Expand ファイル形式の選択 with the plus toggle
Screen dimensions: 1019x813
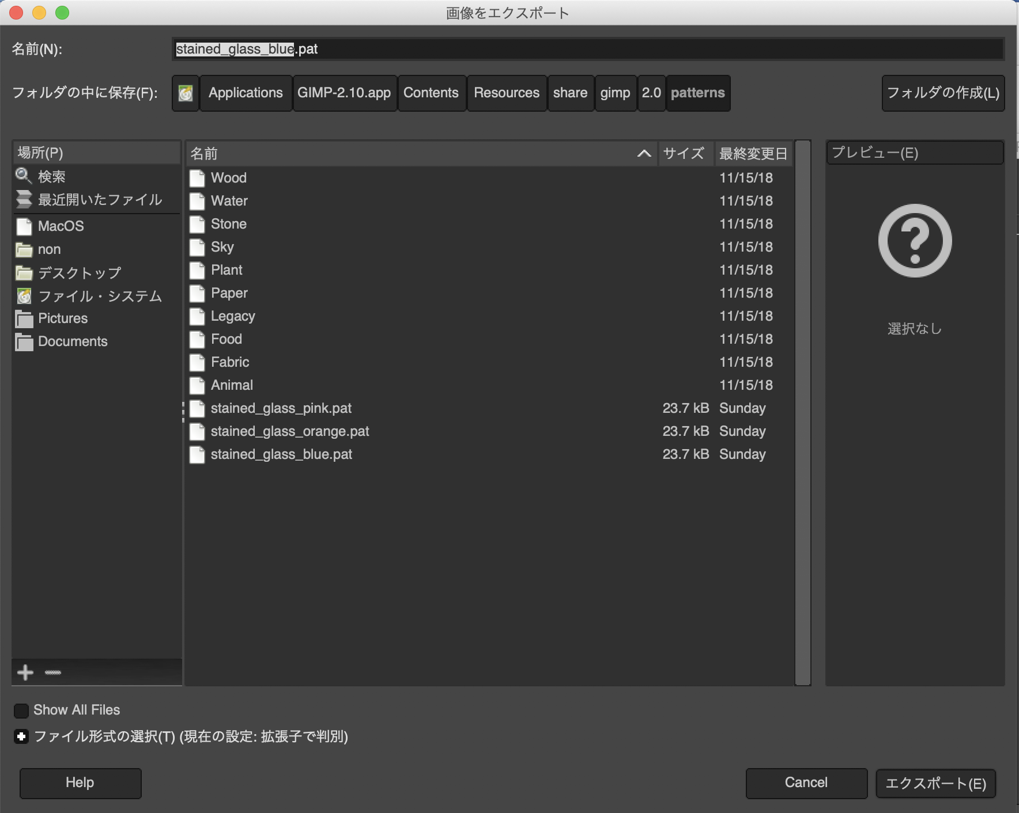click(21, 736)
